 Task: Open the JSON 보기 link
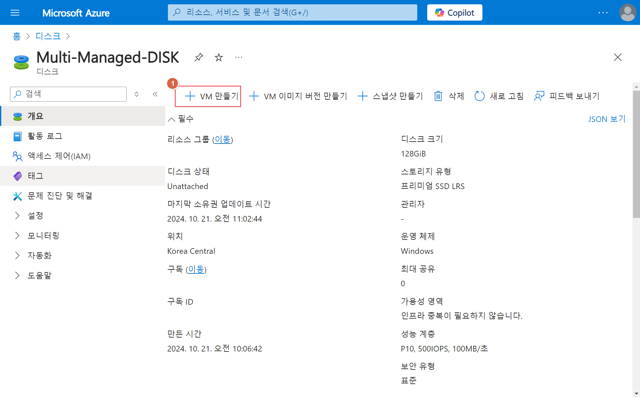pos(606,119)
